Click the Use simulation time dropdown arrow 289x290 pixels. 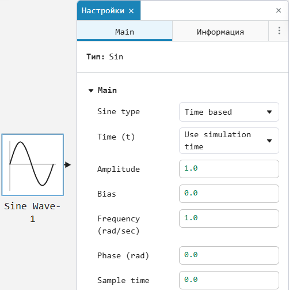click(x=269, y=141)
